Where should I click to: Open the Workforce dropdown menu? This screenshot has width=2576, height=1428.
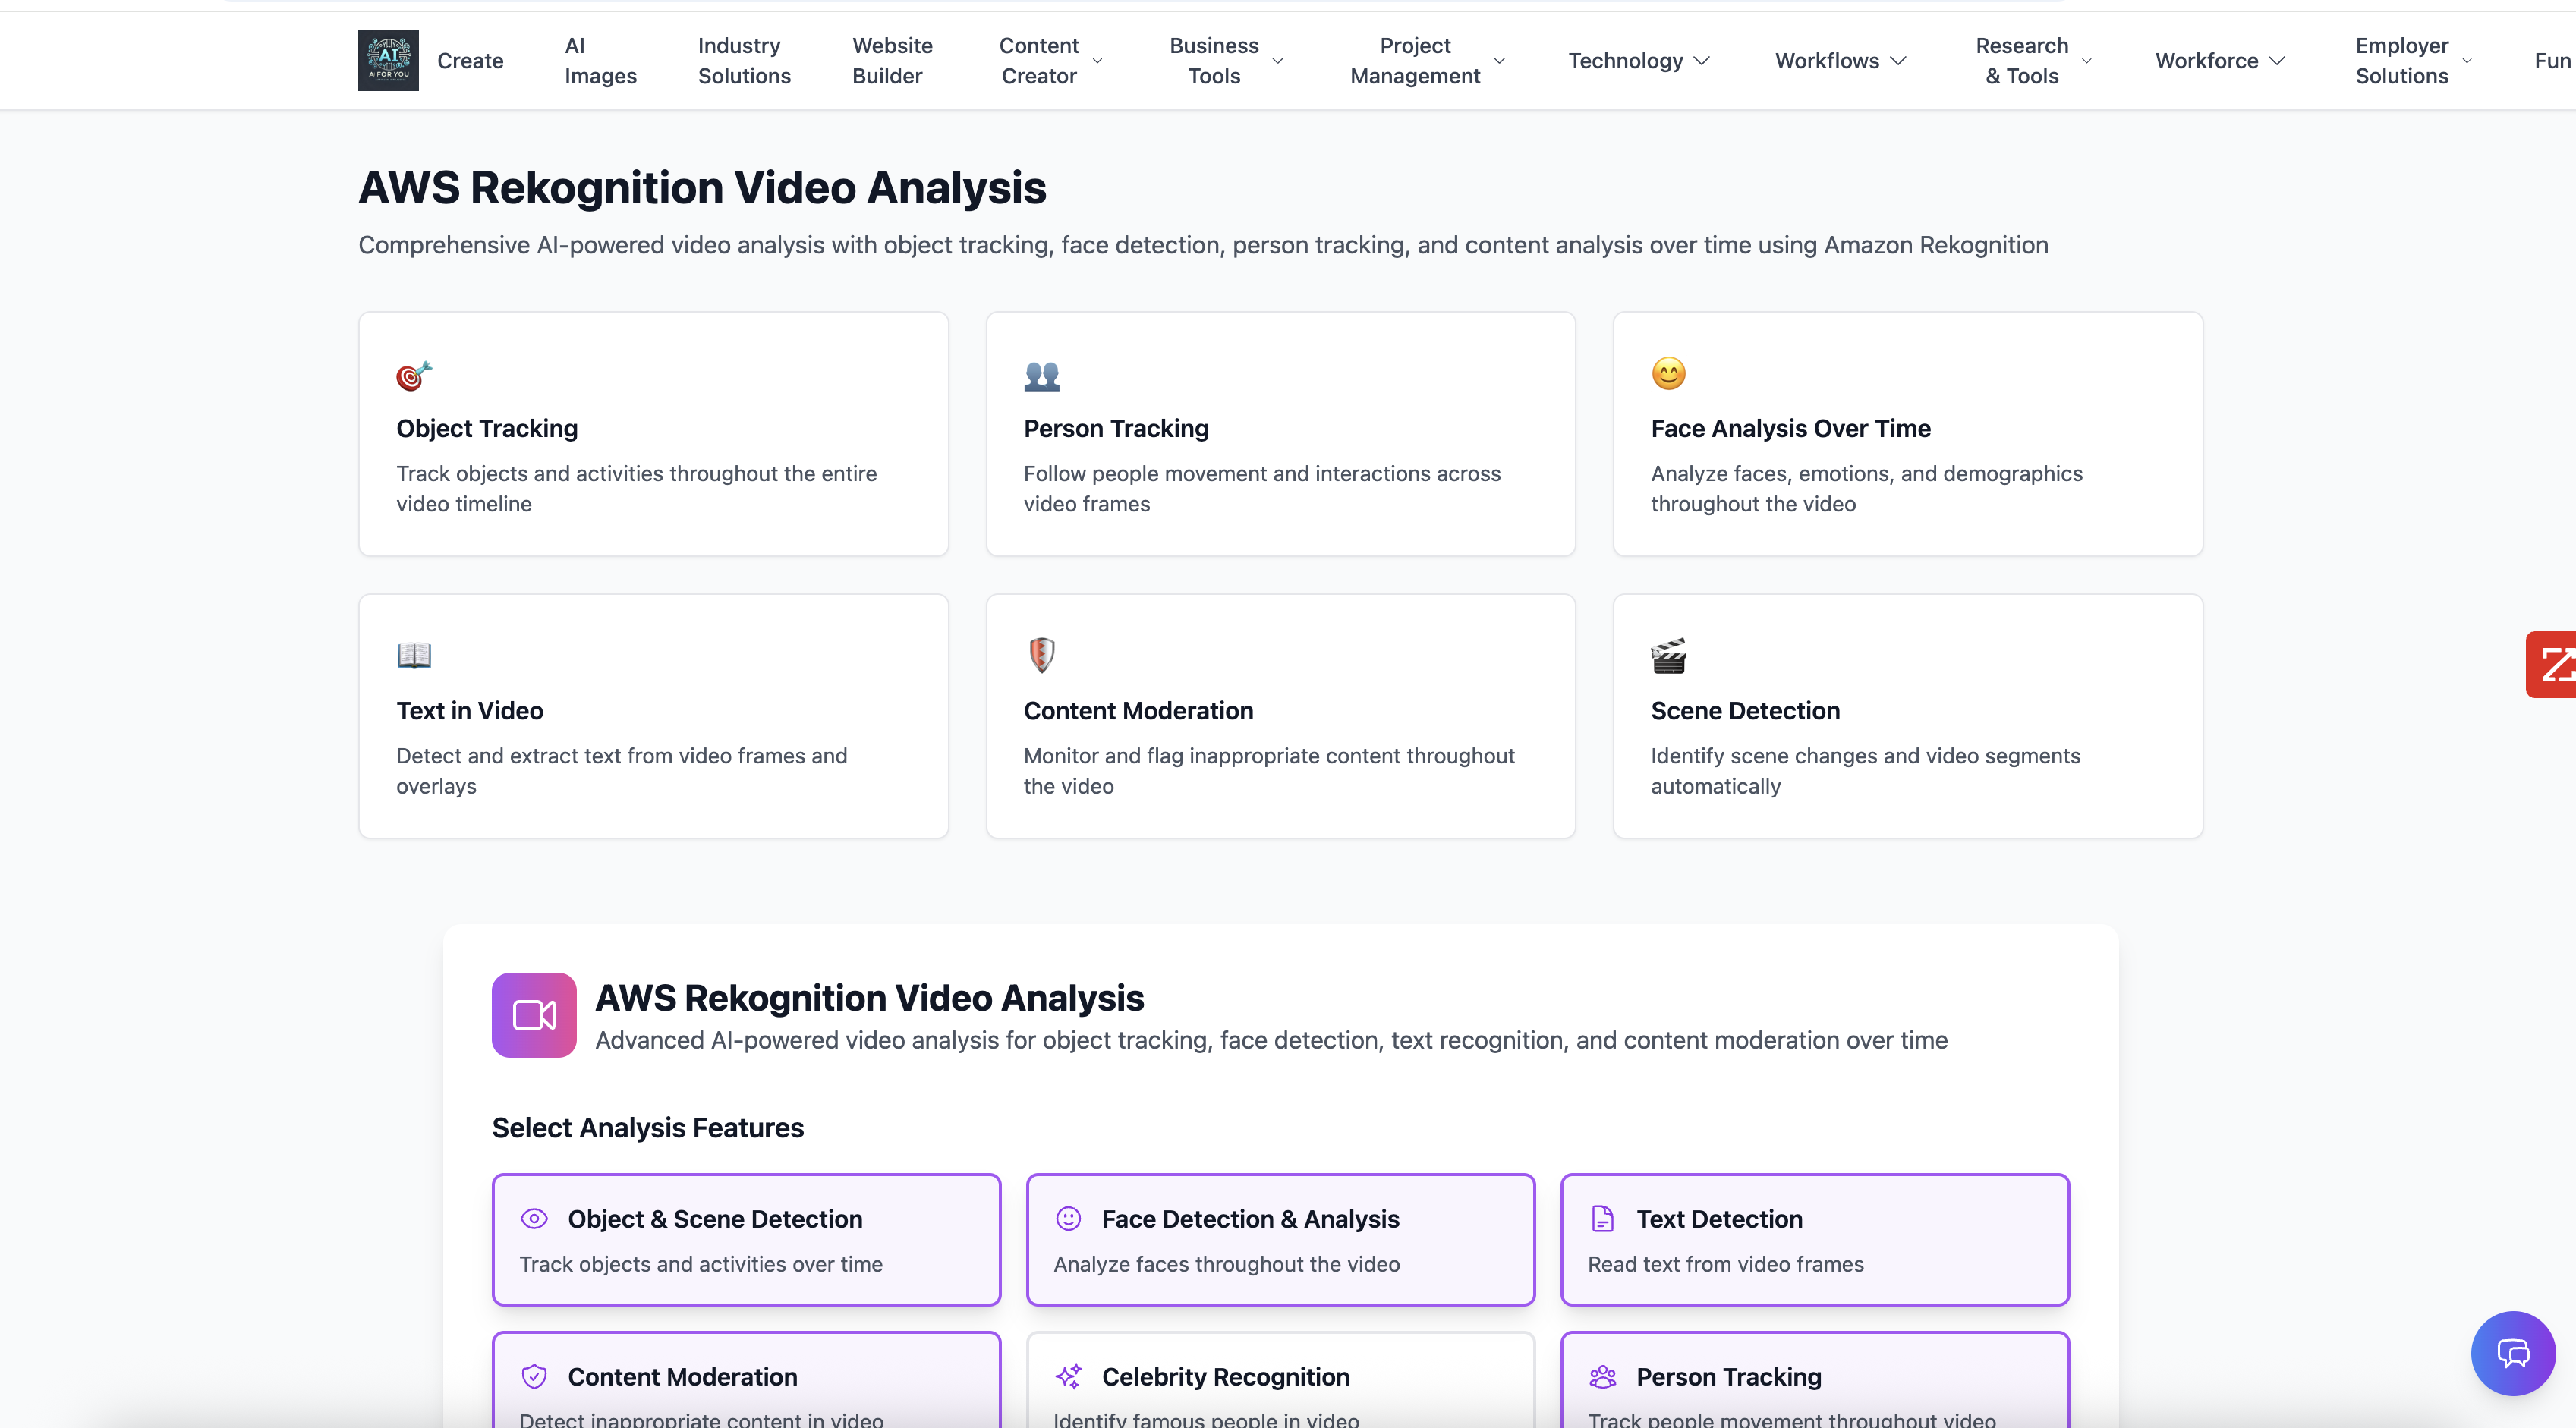pos(2219,61)
